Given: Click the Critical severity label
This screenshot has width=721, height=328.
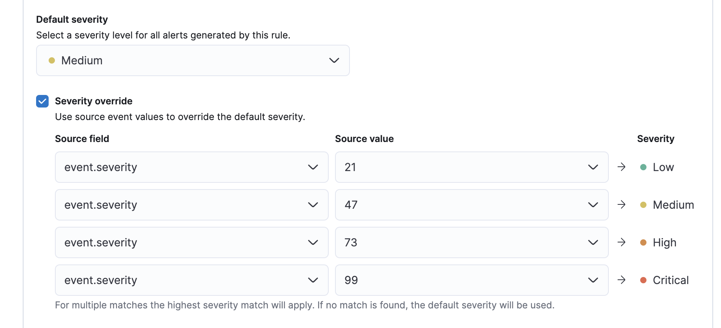Looking at the screenshot, I should pos(670,280).
